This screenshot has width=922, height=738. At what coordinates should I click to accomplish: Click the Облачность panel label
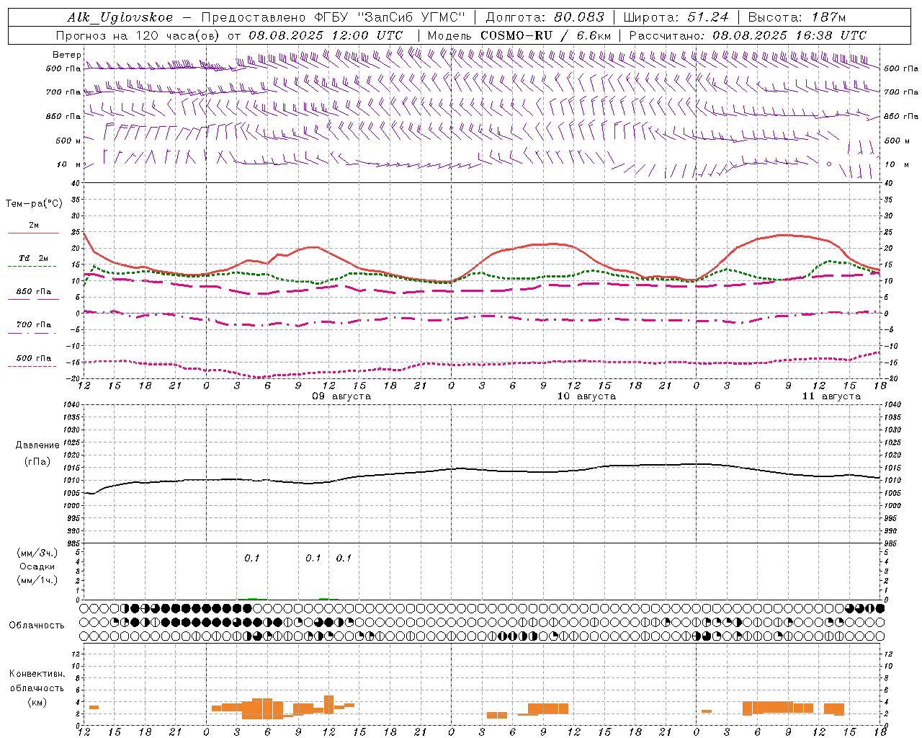(37, 626)
